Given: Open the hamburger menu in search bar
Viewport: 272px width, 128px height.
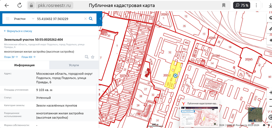Looking at the screenshot, I should click(8, 19).
